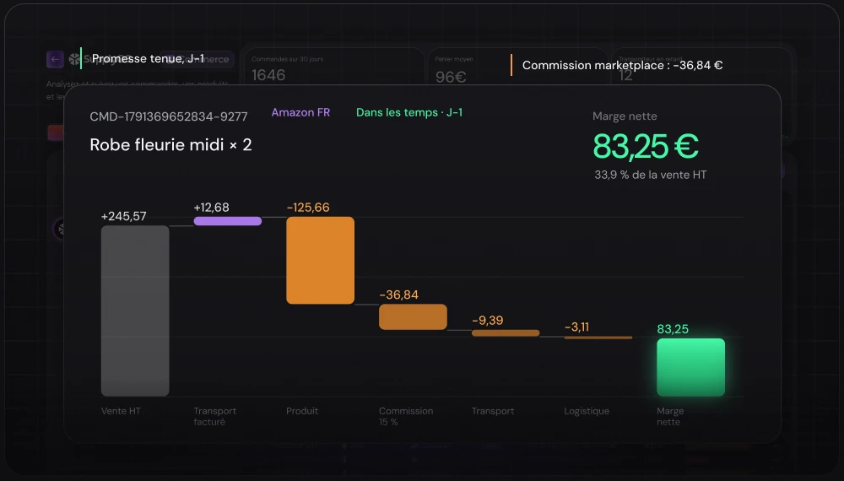Select the grey Vente HT bar
Viewport: 844px width, 481px height.
(x=135, y=311)
